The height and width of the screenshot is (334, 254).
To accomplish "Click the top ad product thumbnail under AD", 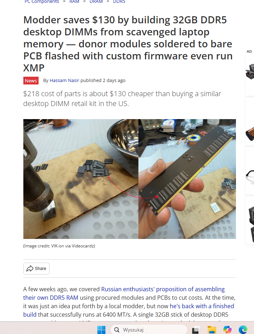I will 250,71.
